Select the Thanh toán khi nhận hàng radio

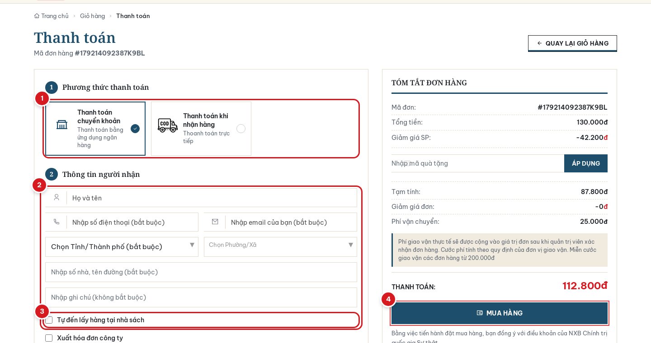click(241, 129)
